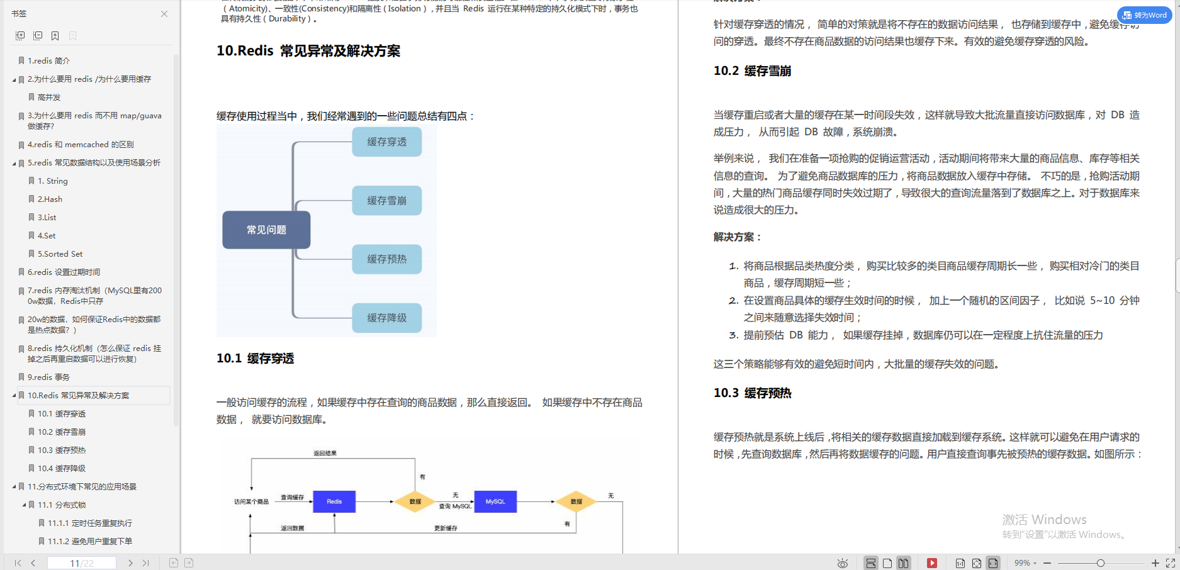Collapse the 10.Redis 常见异常及解决方案 bookmark

click(x=14, y=395)
